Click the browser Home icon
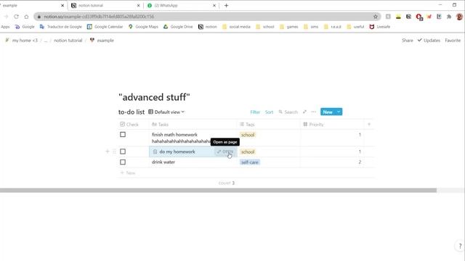The width and height of the screenshot is (465, 261). click(x=26, y=17)
